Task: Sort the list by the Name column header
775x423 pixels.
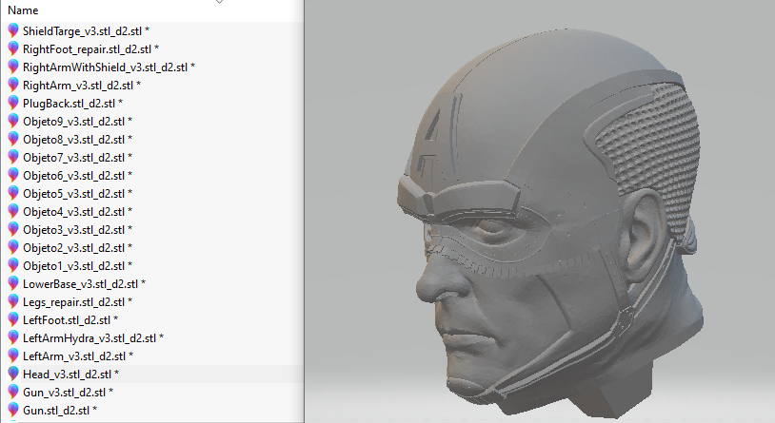Action: 23,10
